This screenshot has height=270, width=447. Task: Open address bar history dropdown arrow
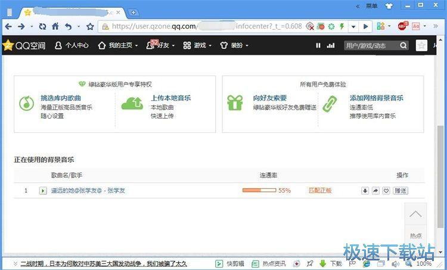click(x=353, y=26)
